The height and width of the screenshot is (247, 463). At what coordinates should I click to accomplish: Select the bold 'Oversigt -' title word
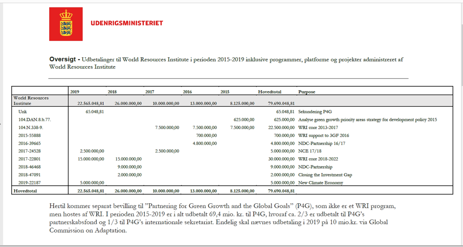tap(65, 59)
